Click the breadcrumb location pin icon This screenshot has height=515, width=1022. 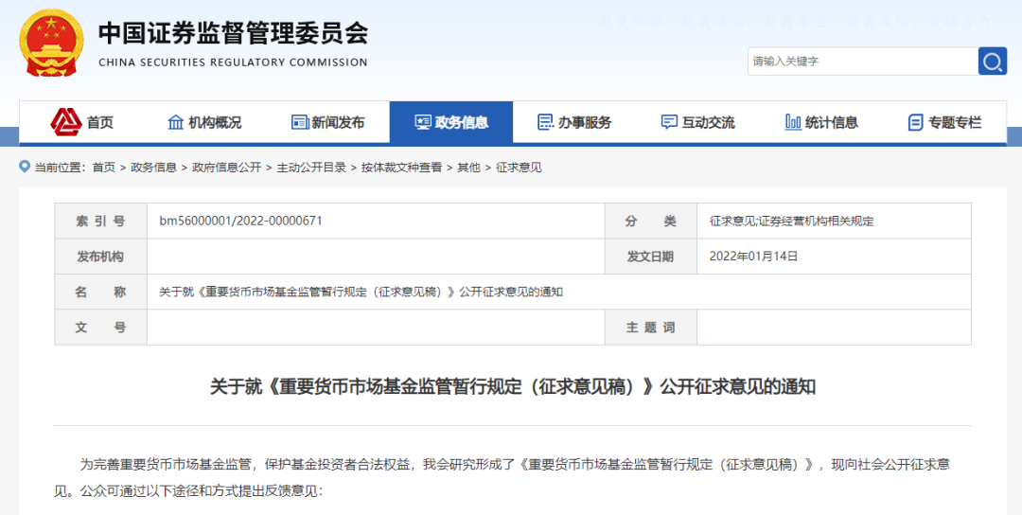click(25, 167)
